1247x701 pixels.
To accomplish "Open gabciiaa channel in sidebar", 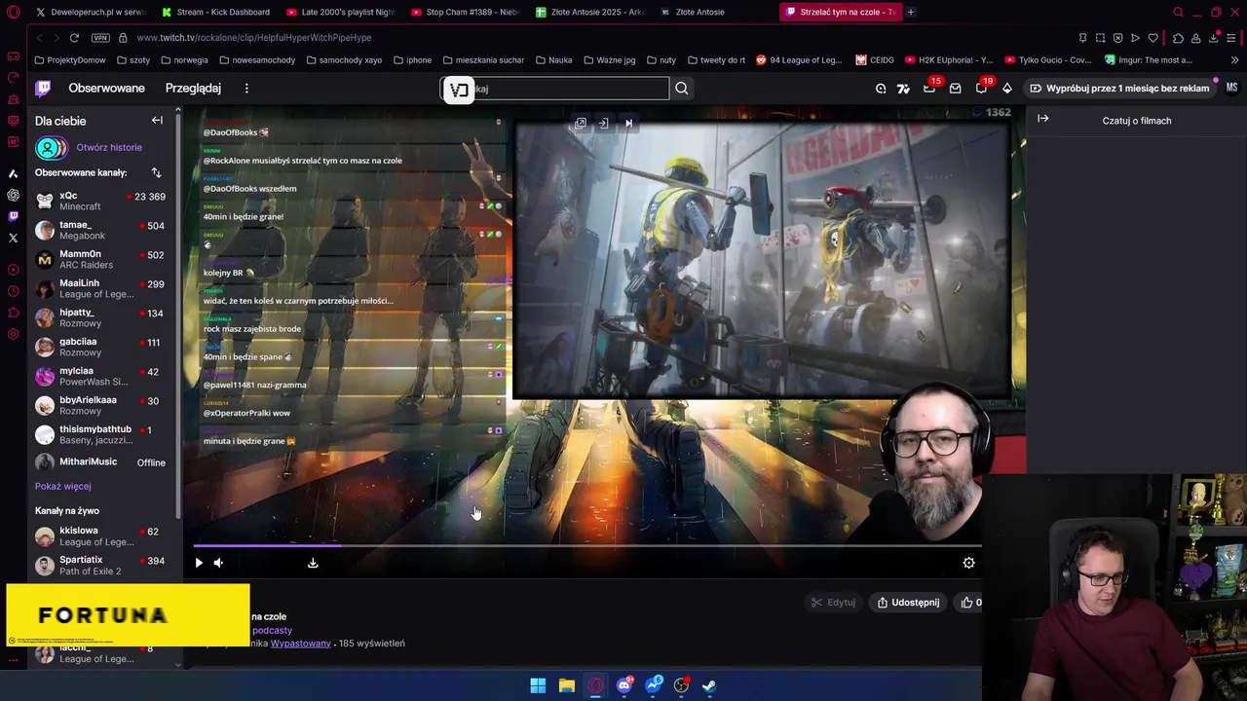I will coord(100,348).
